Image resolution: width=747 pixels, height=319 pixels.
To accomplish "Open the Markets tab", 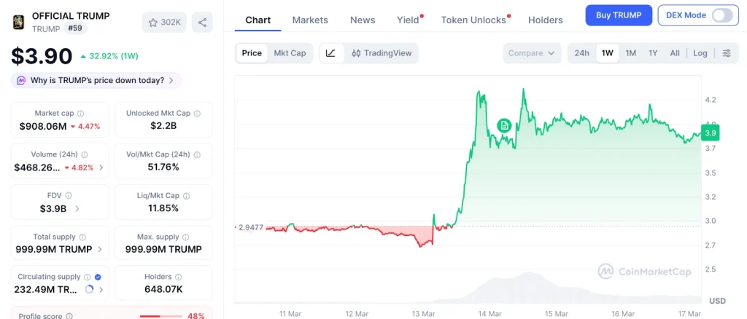I will [x=310, y=20].
